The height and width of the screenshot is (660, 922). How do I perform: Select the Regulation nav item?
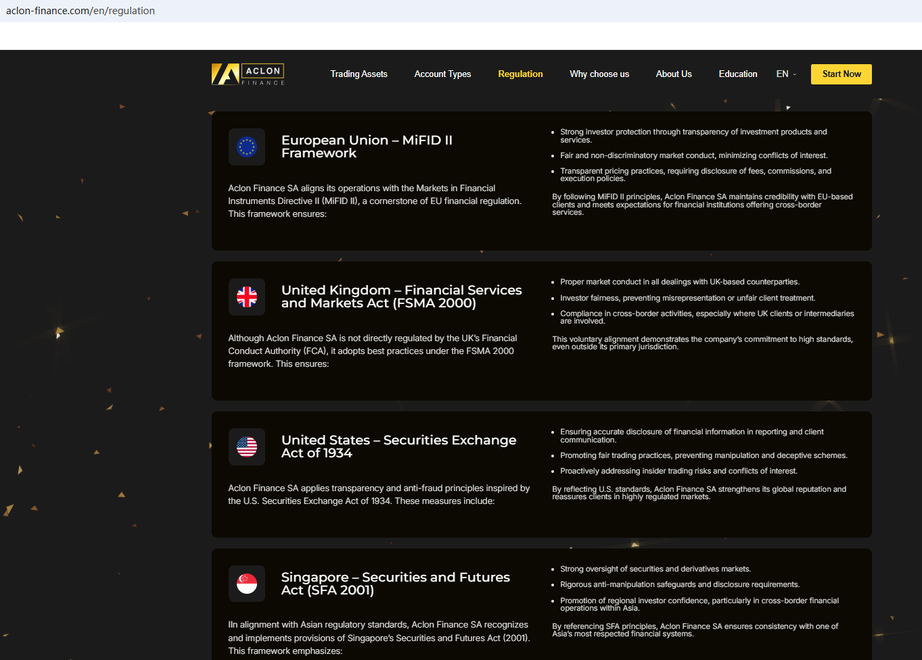click(520, 74)
